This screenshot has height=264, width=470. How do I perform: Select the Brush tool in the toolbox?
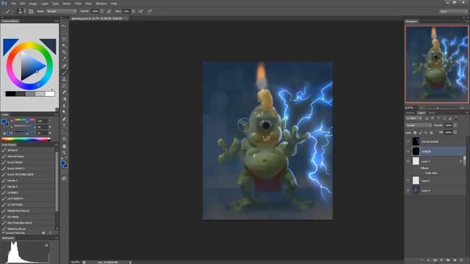click(64, 73)
